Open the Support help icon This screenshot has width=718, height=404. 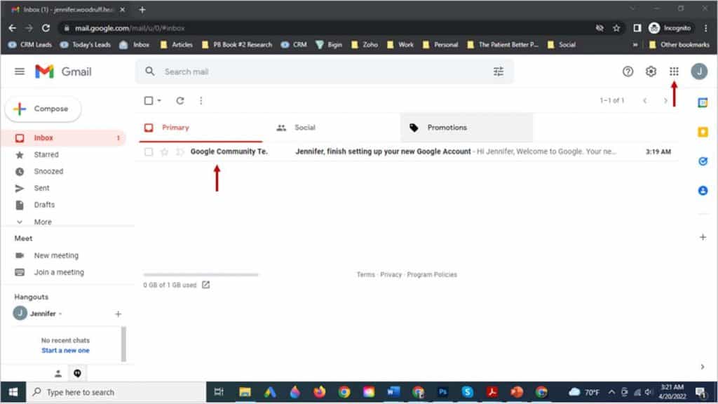click(628, 72)
